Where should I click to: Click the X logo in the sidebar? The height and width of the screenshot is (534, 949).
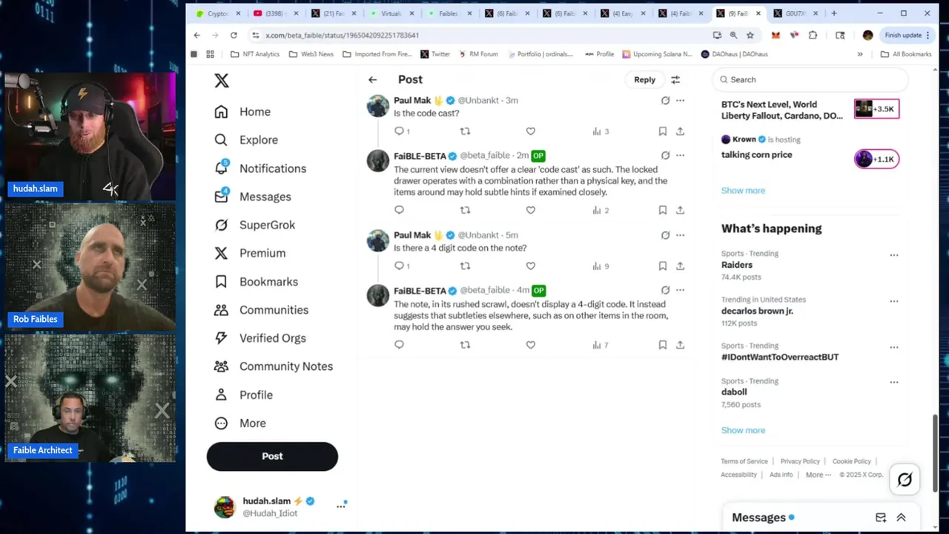[x=222, y=80]
